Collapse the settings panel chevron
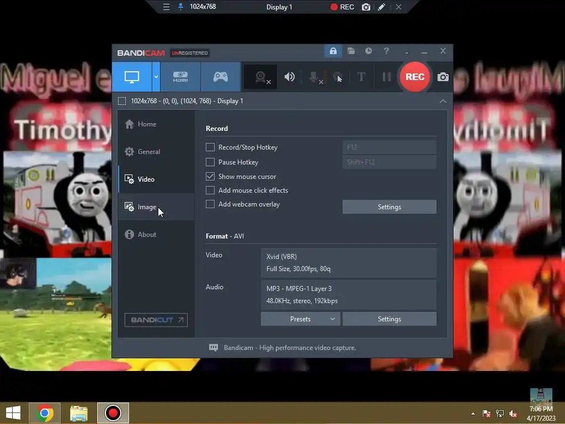Image resolution: width=565 pixels, height=424 pixels. [443, 102]
